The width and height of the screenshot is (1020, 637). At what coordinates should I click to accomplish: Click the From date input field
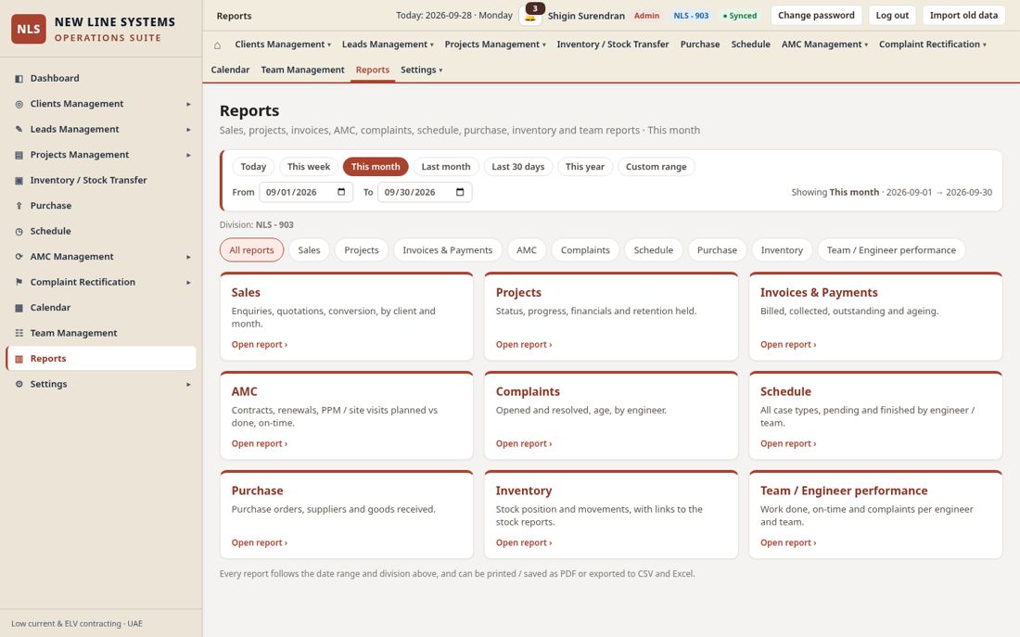306,192
